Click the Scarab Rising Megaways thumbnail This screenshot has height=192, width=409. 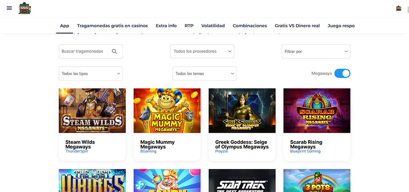click(x=317, y=111)
